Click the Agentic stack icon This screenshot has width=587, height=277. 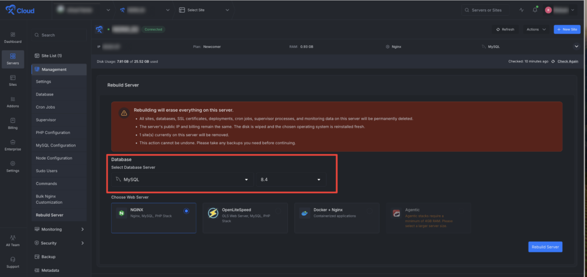[x=396, y=213]
